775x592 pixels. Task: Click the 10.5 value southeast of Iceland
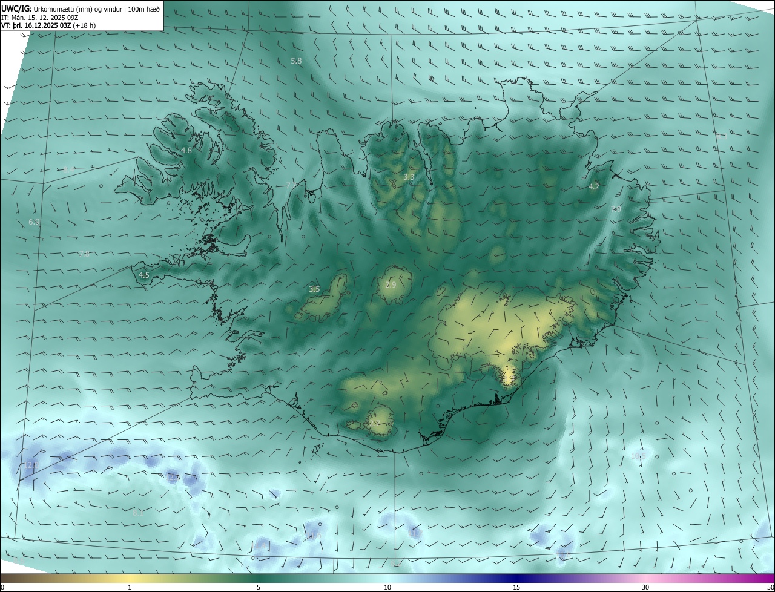638,456
